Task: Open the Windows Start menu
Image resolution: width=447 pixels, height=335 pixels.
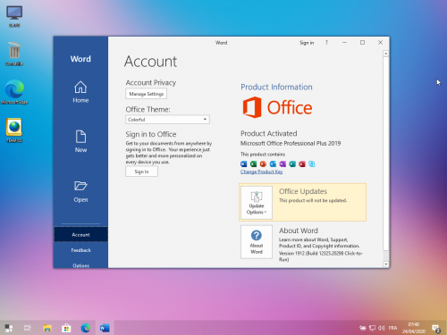Action: tap(9, 328)
